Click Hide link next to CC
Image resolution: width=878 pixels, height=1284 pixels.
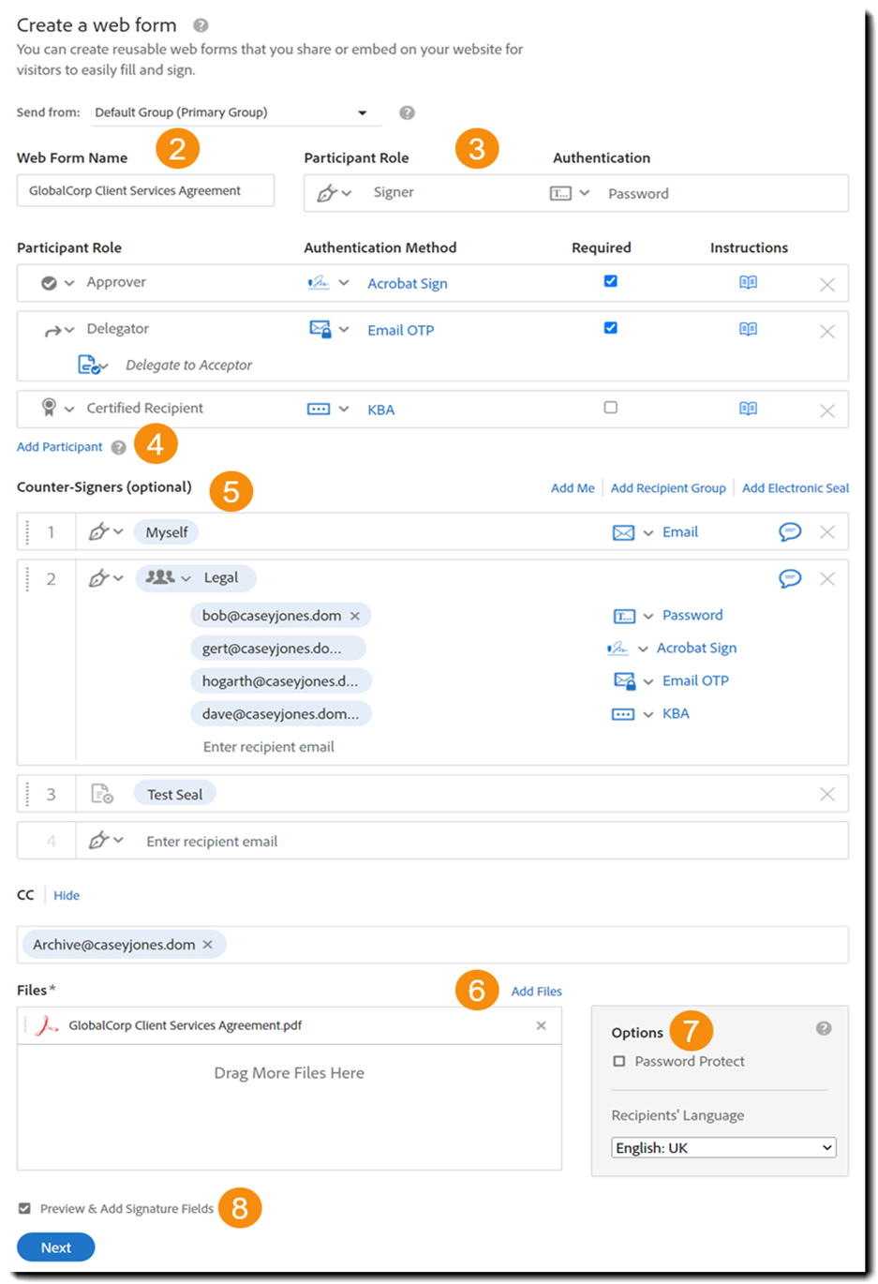click(67, 895)
